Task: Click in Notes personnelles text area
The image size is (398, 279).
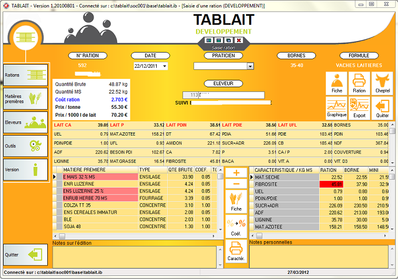Action: coord(319,256)
